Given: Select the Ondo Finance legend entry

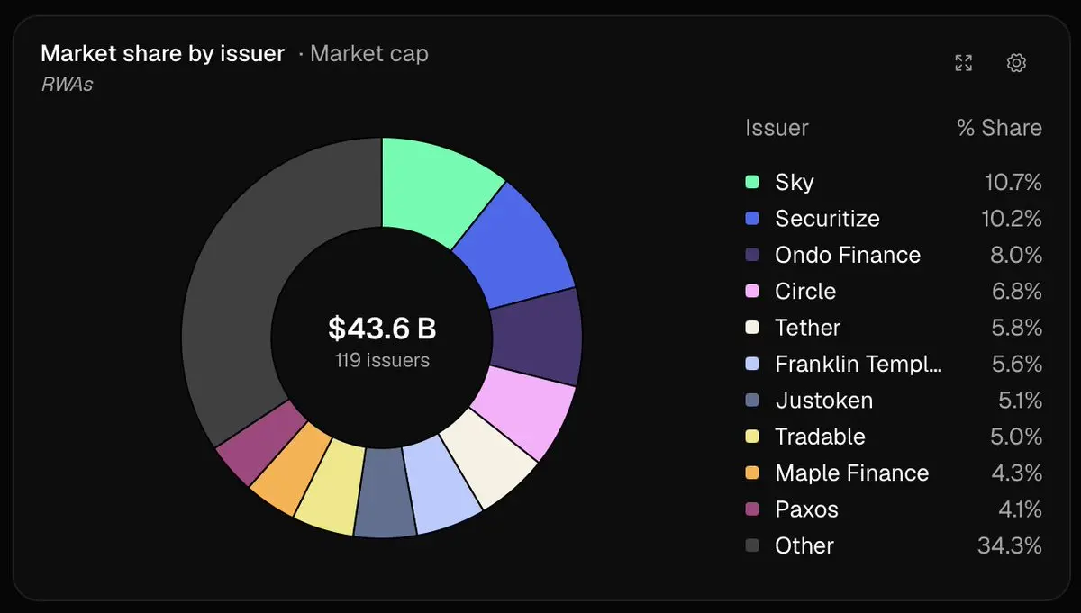Looking at the screenshot, I should point(894,255).
